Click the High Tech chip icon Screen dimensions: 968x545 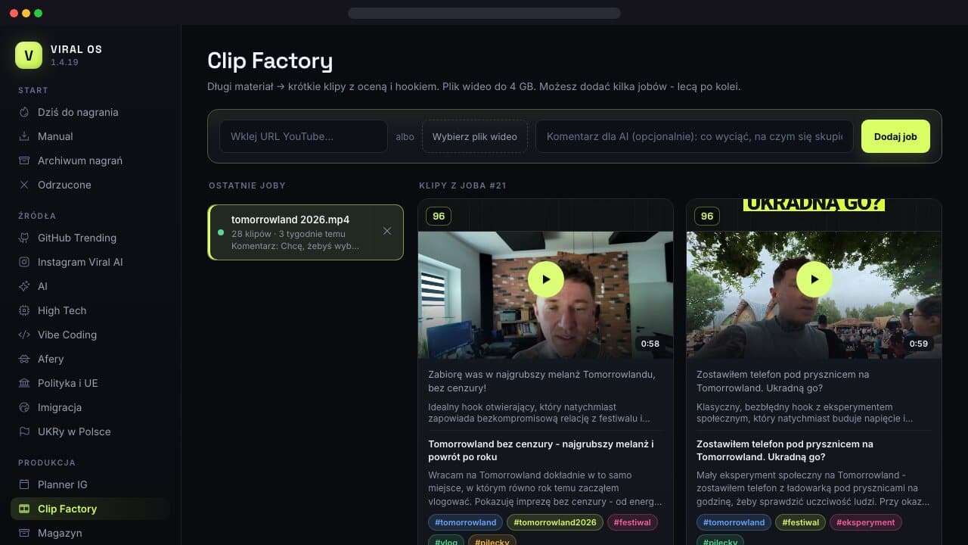(24, 310)
